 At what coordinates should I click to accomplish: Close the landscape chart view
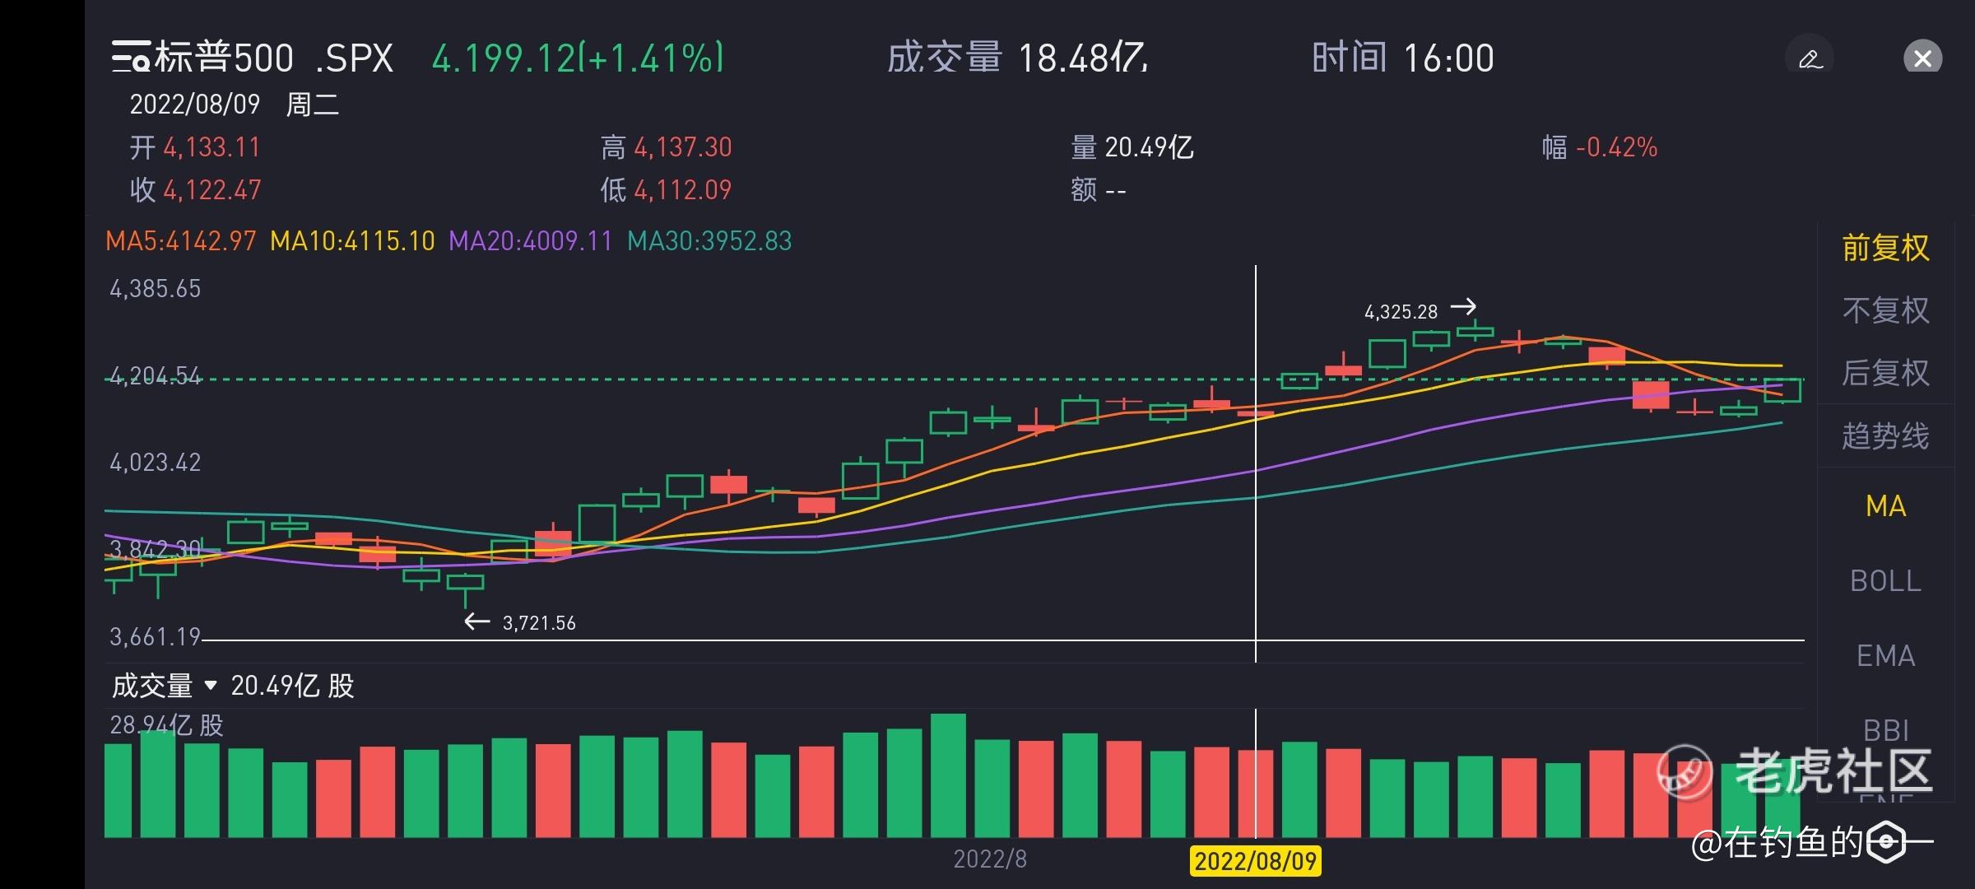tap(1922, 58)
